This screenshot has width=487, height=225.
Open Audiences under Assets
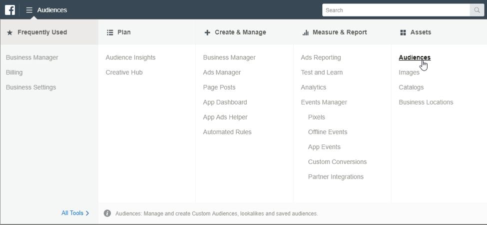[x=414, y=57]
